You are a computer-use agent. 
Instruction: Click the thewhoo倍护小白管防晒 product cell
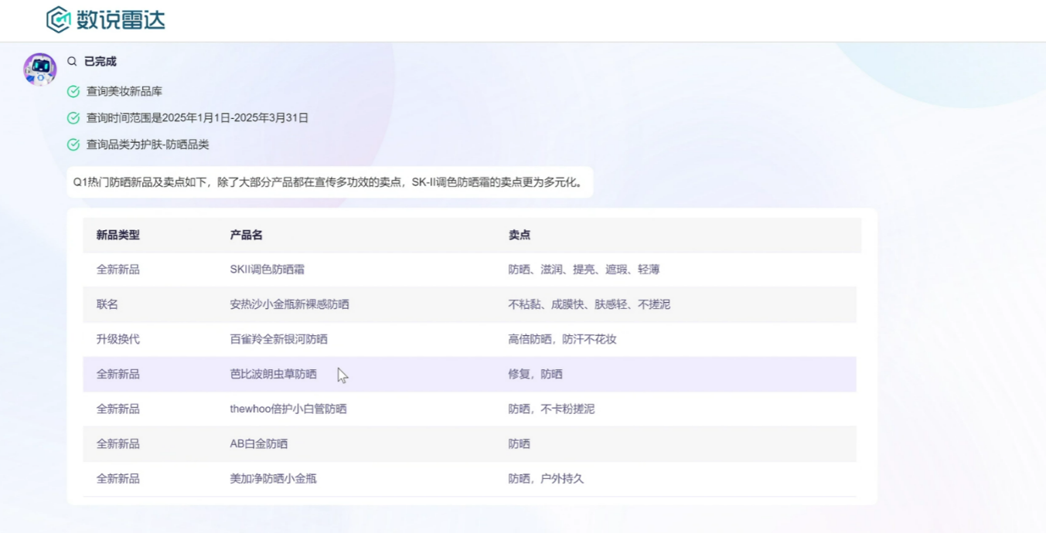coord(288,409)
